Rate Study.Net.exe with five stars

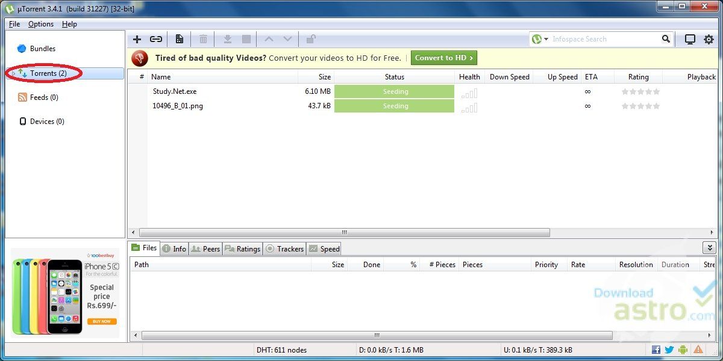[657, 91]
